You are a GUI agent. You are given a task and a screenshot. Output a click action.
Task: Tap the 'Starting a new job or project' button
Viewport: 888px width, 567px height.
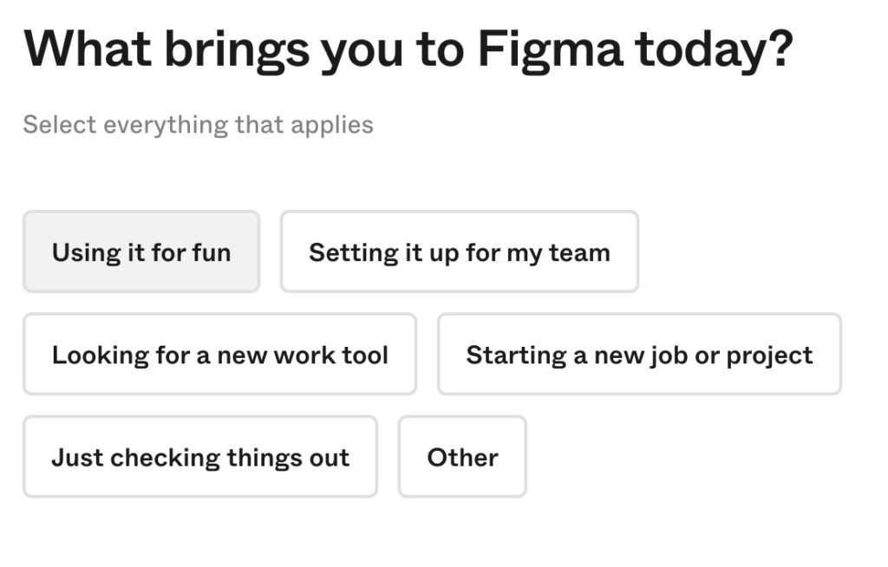[639, 355]
